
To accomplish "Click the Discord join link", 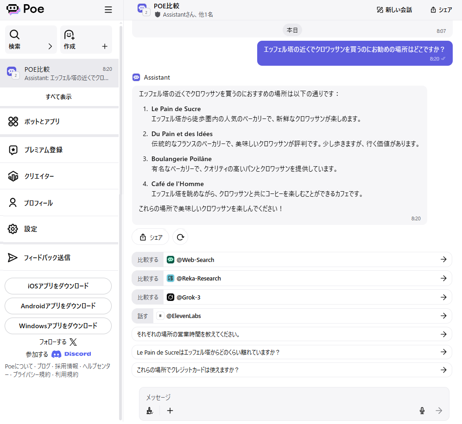I will point(71,354).
